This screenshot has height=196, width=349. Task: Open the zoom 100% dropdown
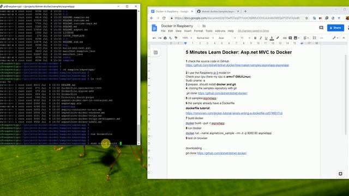(x=187, y=38)
